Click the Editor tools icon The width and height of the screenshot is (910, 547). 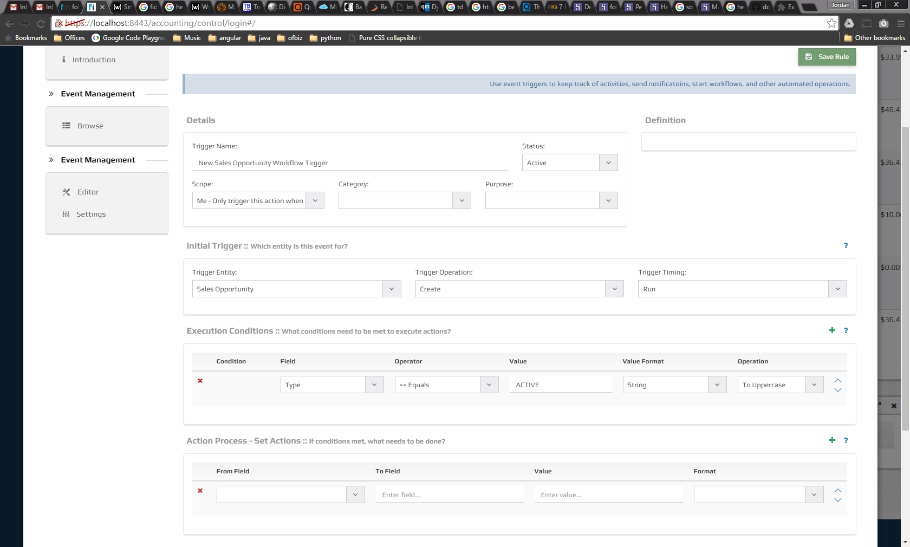(x=66, y=192)
